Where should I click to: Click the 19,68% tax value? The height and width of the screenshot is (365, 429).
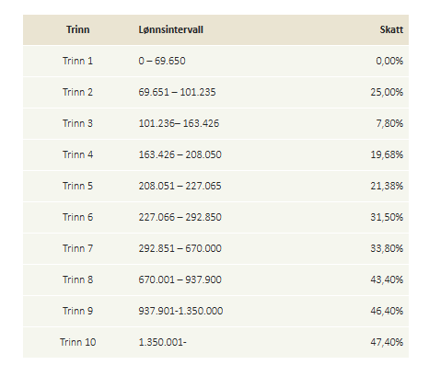tap(387, 154)
